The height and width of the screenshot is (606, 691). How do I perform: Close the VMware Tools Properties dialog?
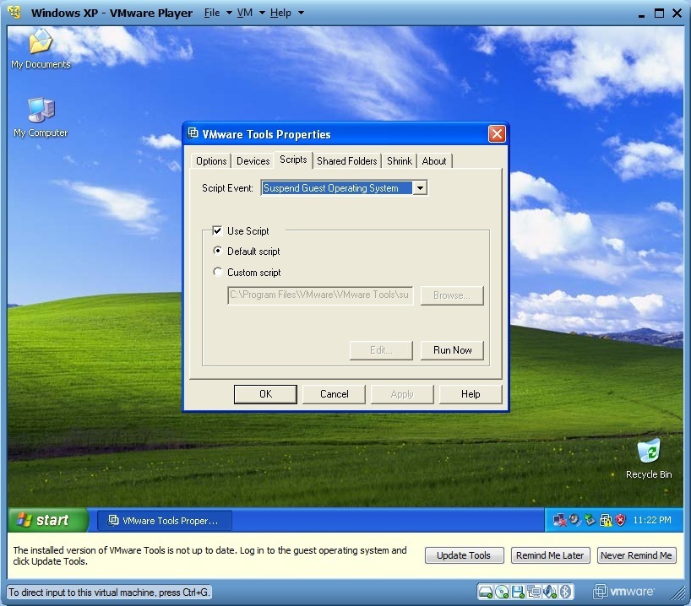click(497, 133)
